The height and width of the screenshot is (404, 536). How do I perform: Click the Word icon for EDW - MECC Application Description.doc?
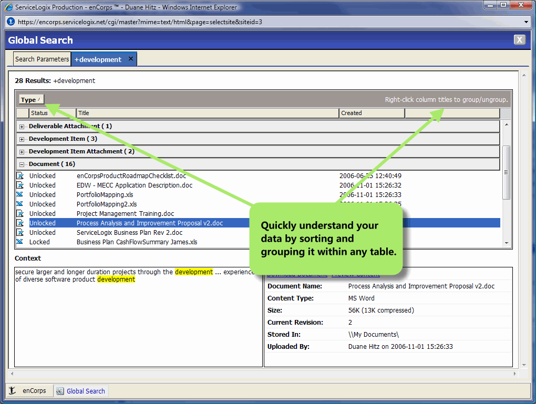pos(20,185)
